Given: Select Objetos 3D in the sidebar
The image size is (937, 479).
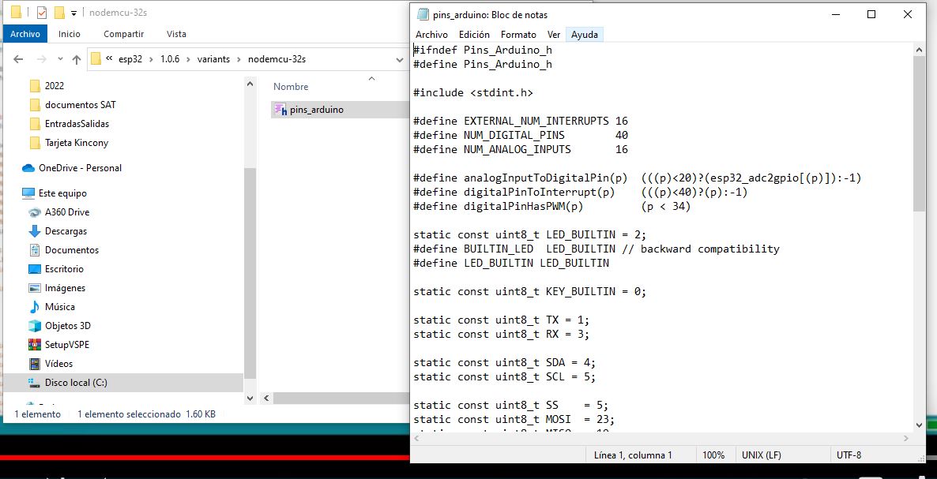Looking at the screenshot, I should (67, 326).
